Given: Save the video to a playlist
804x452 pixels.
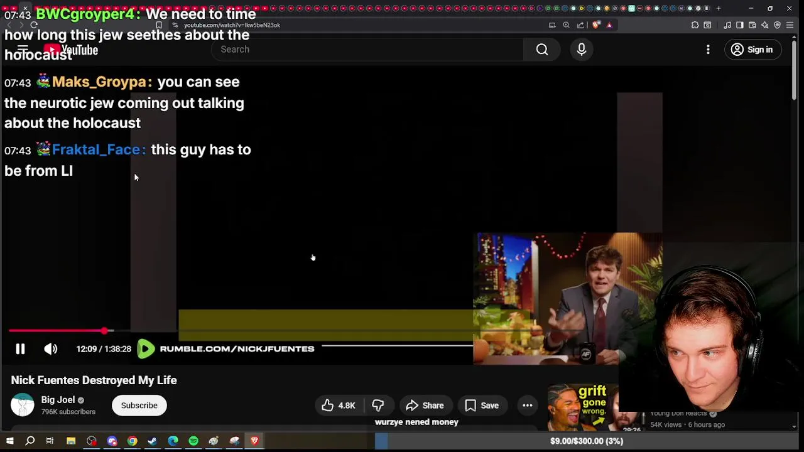Looking at the screenshot, I should 482,406.
